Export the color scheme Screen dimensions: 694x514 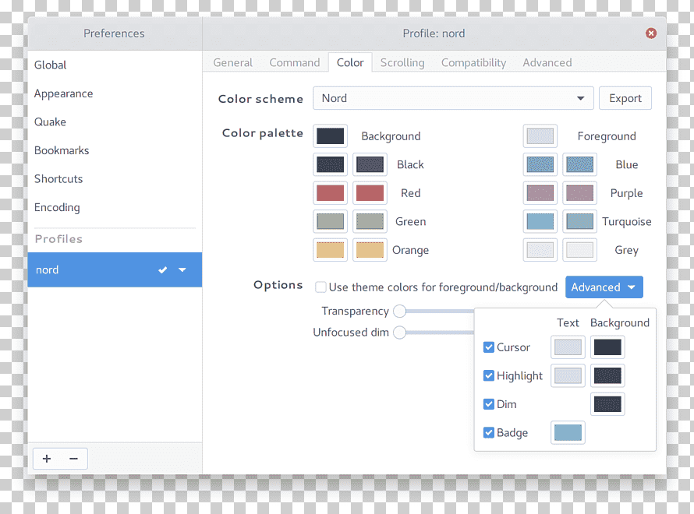coord(625,98)
